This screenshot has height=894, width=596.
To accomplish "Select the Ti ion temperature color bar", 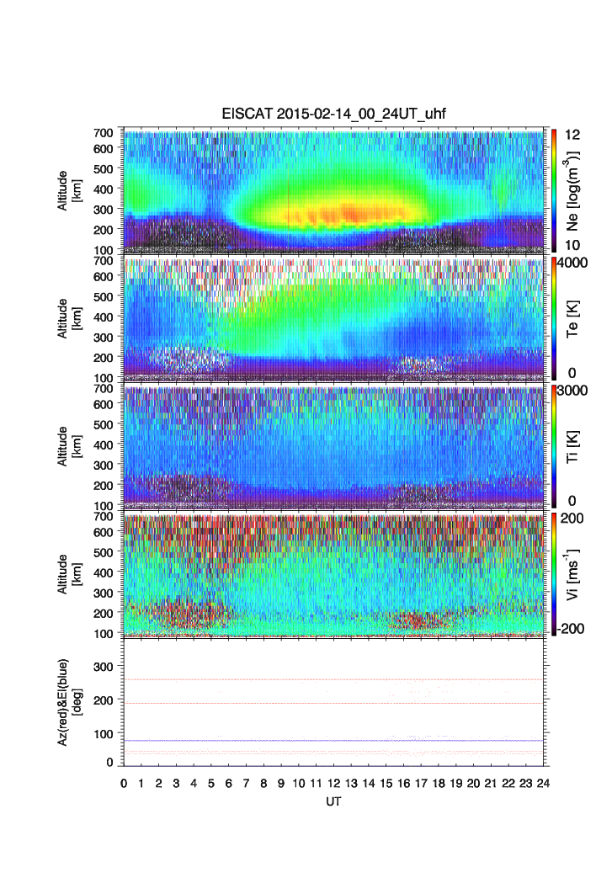I will [554, 446].
